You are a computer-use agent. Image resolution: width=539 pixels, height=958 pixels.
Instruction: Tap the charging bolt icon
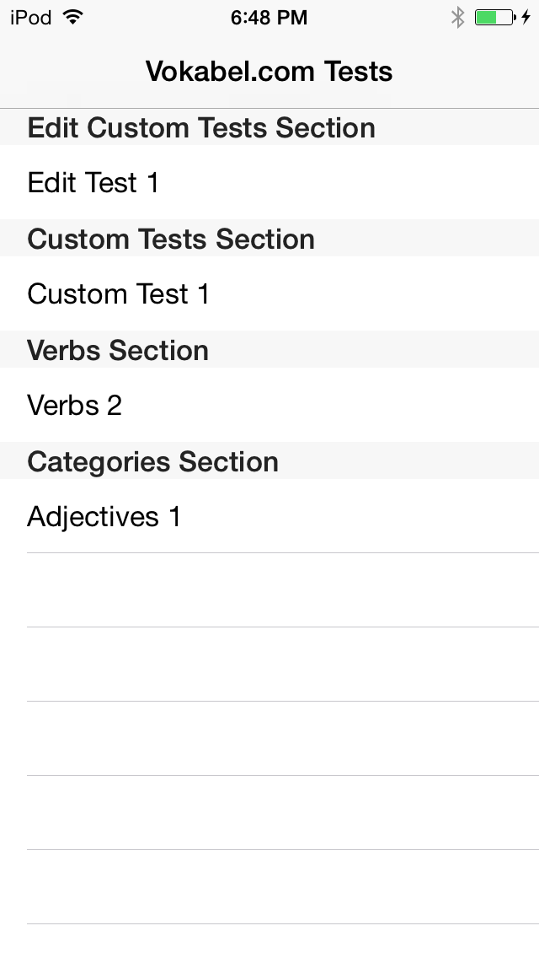tap(526, 18)
